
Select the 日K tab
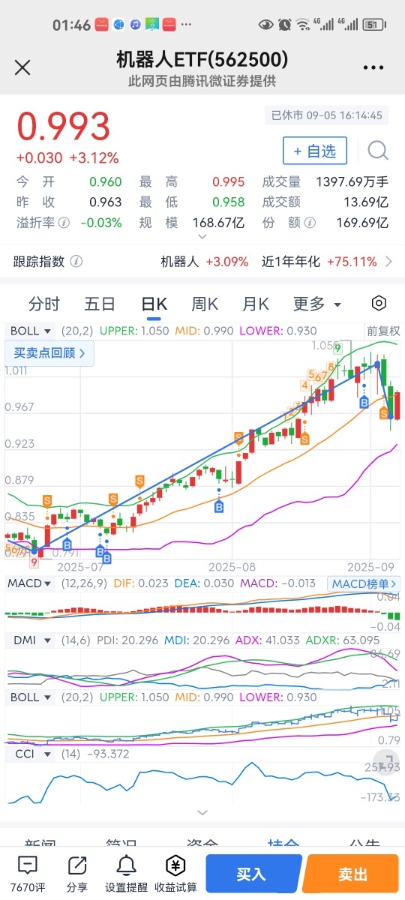(x=154, y=304)
